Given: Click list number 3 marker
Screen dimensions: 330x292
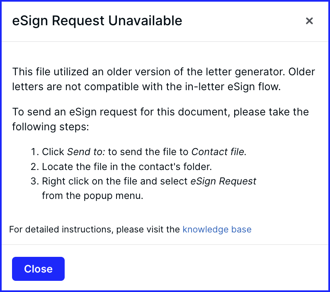Looking at the screenshot, I should click(x=35, y=181).
